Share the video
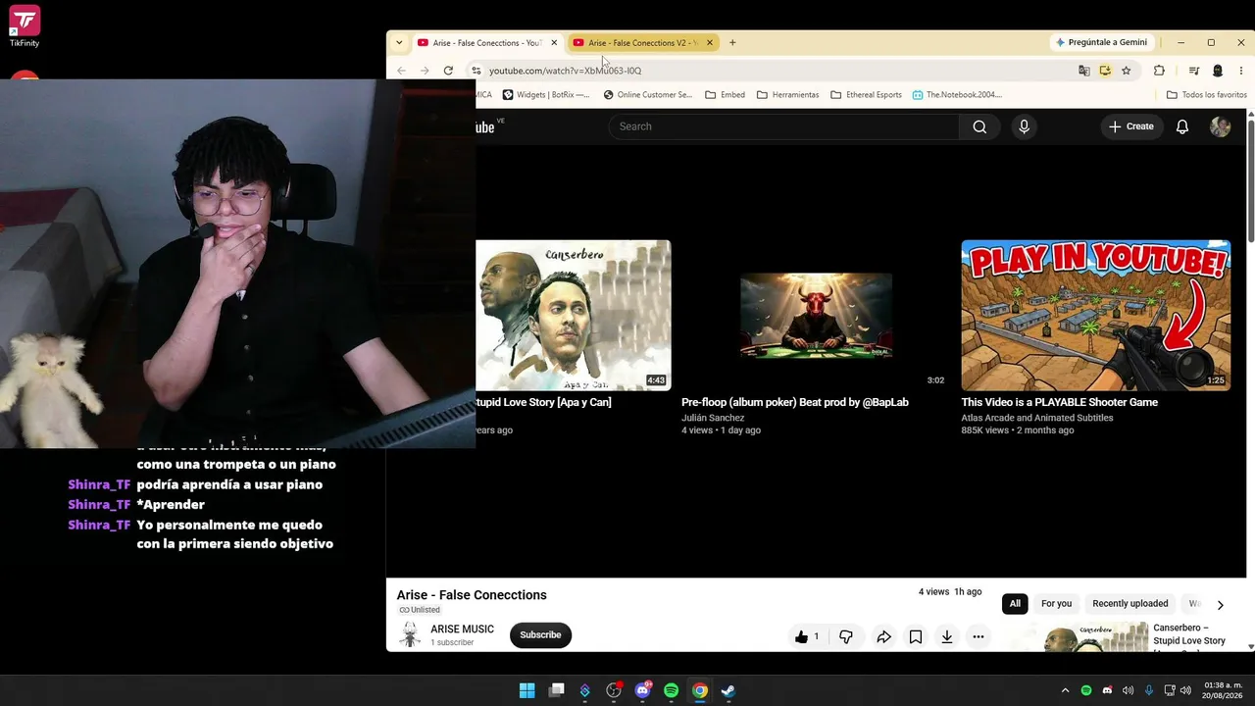The image size is (1255, 706). (x=883, y=637)
